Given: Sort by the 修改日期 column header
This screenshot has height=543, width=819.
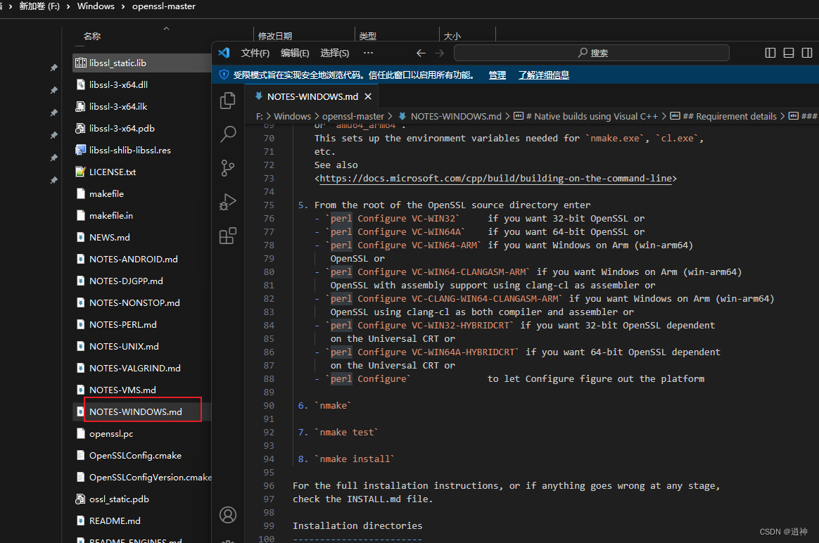Looking at the screenshot, I should click(274, 36).
